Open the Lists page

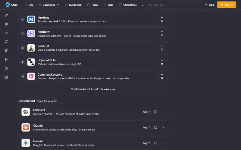pyautogui.click(x=108, y=5)
